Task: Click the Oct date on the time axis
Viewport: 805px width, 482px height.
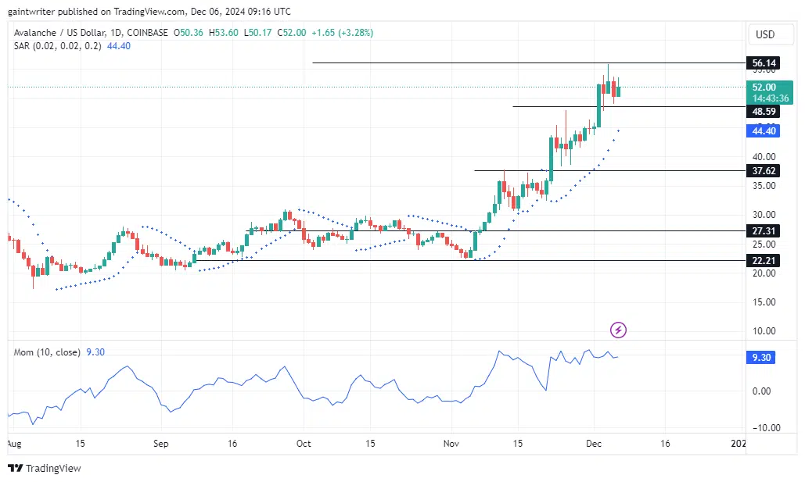Action: (x=304, y=444)
